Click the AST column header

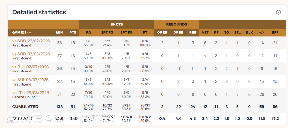(x=205, y=32)
